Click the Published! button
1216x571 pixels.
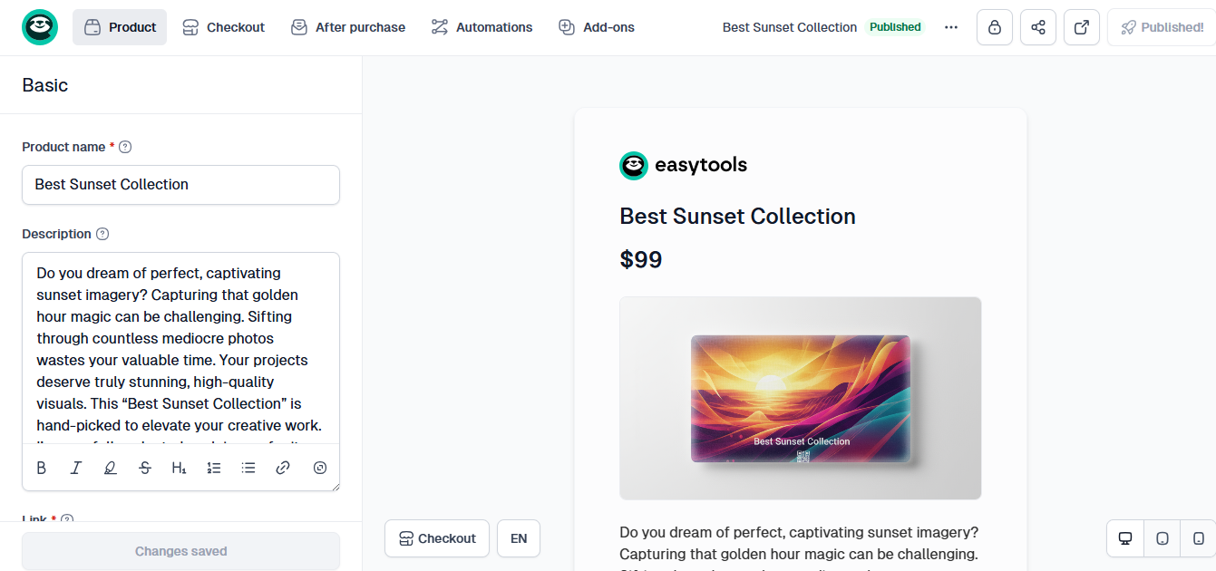point(1162,27)
